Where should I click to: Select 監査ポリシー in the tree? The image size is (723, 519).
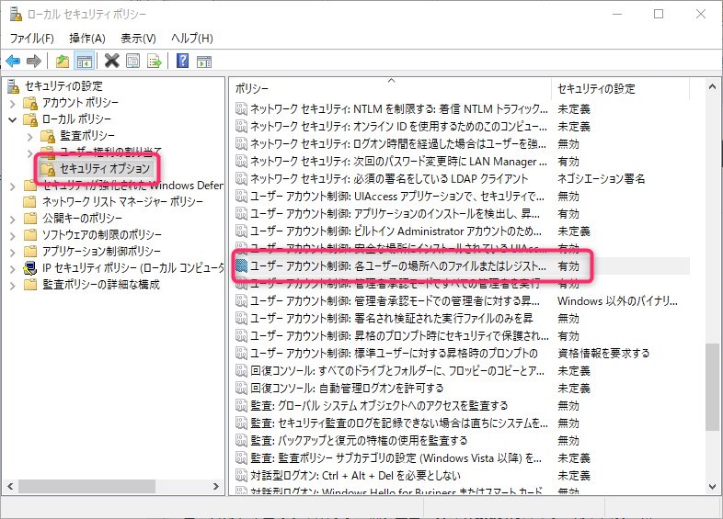(x=87, y=135)
